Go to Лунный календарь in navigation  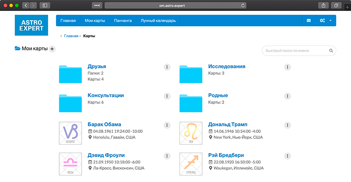158,21
